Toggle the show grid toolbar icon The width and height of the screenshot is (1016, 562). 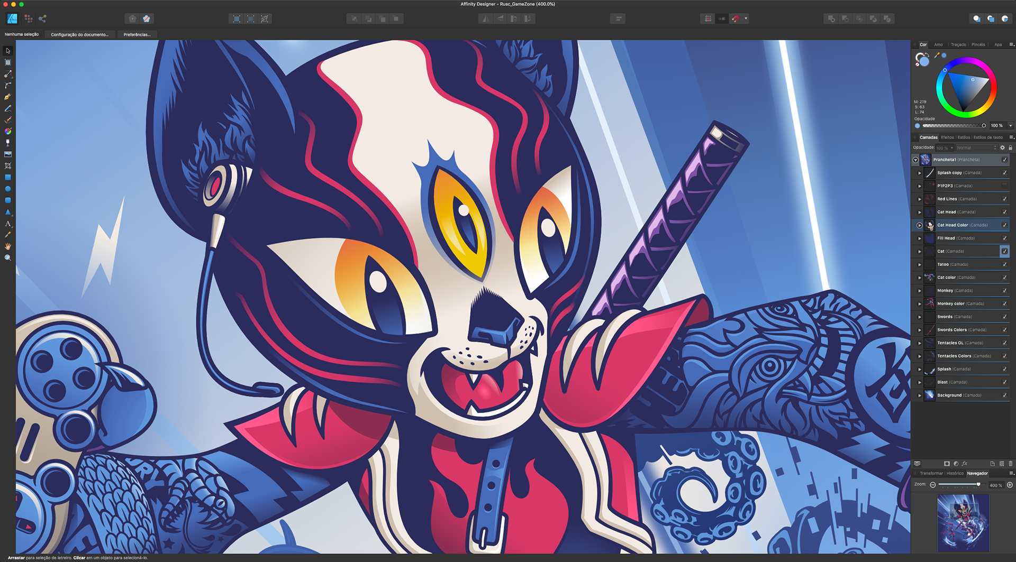pyautogui.click(x=708, y=19)
